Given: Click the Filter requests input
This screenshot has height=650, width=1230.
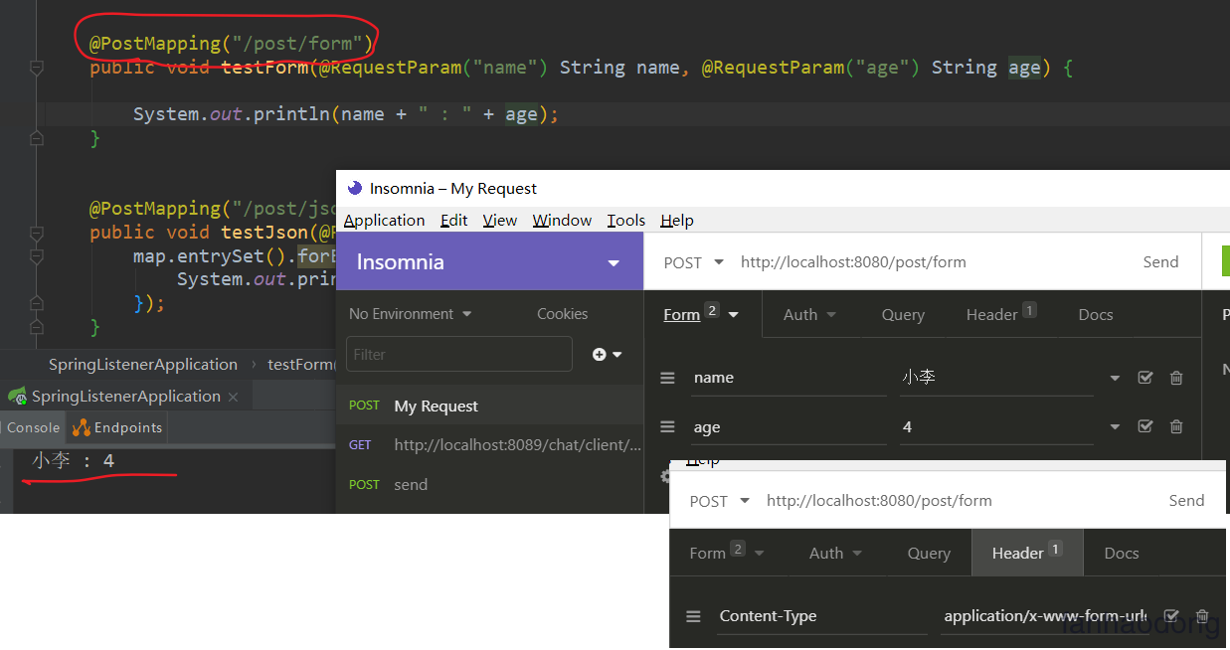Looking at the screenshot, I should click(459, 354).
